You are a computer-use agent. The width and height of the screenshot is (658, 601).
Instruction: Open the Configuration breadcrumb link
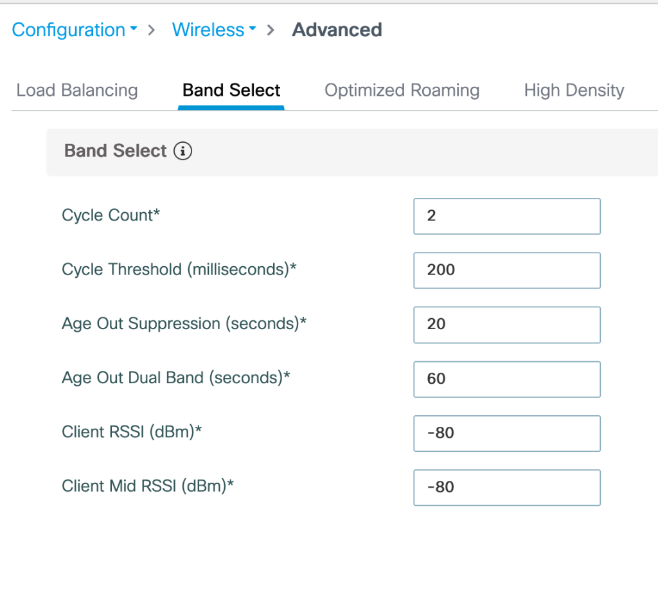[x=68, y=30]
